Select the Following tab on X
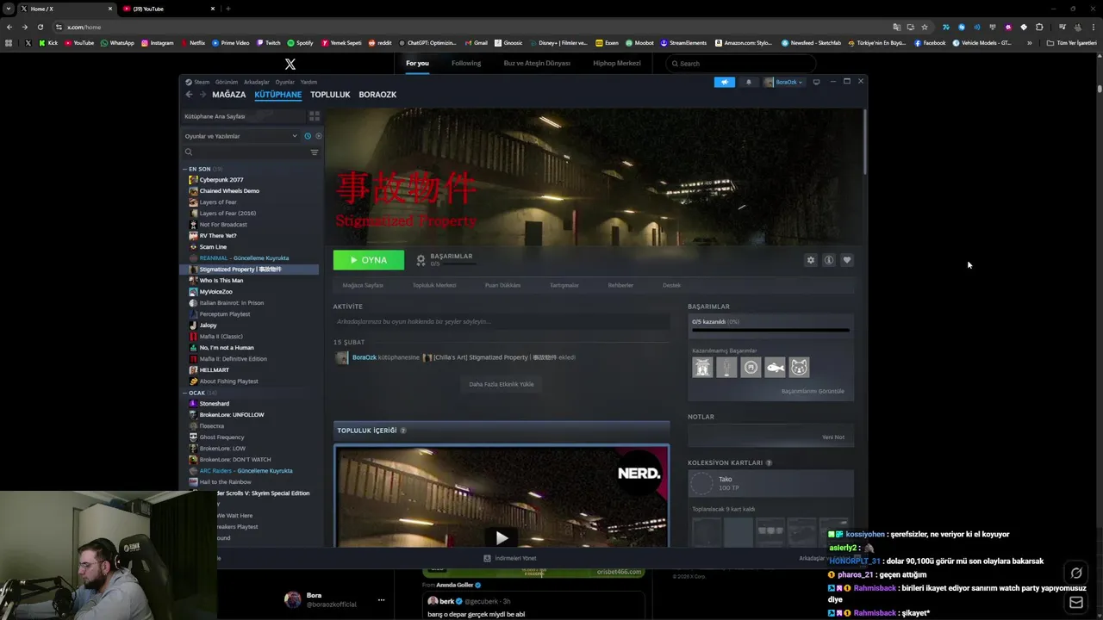This screenshot has width=1103, height=620. point(466,63)
